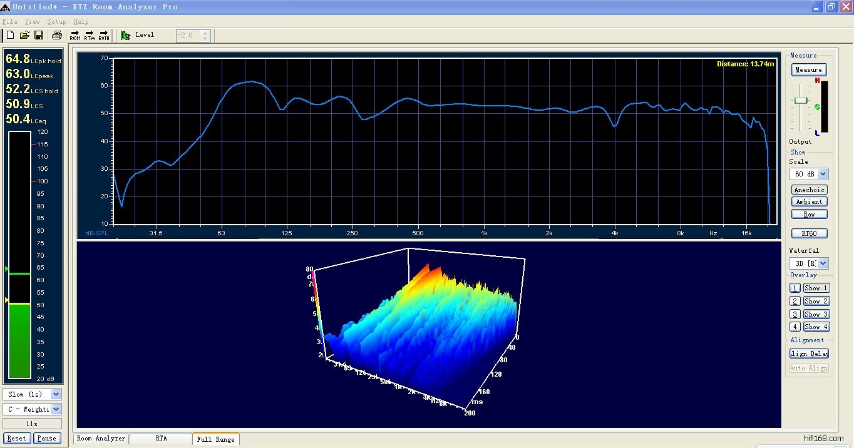854x448 pixels.
Task: Open the Setup menu
Action: tap(56, 22)
